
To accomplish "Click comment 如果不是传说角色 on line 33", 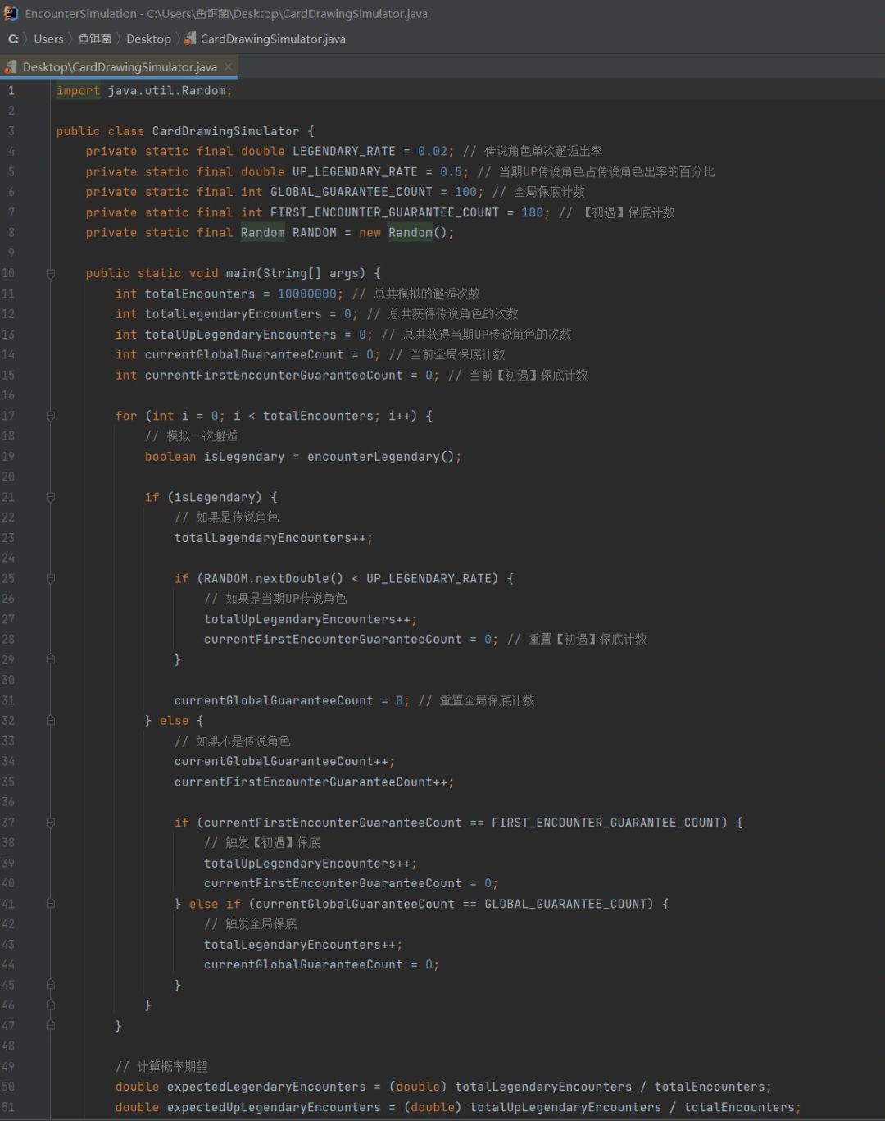I will 243,740.
